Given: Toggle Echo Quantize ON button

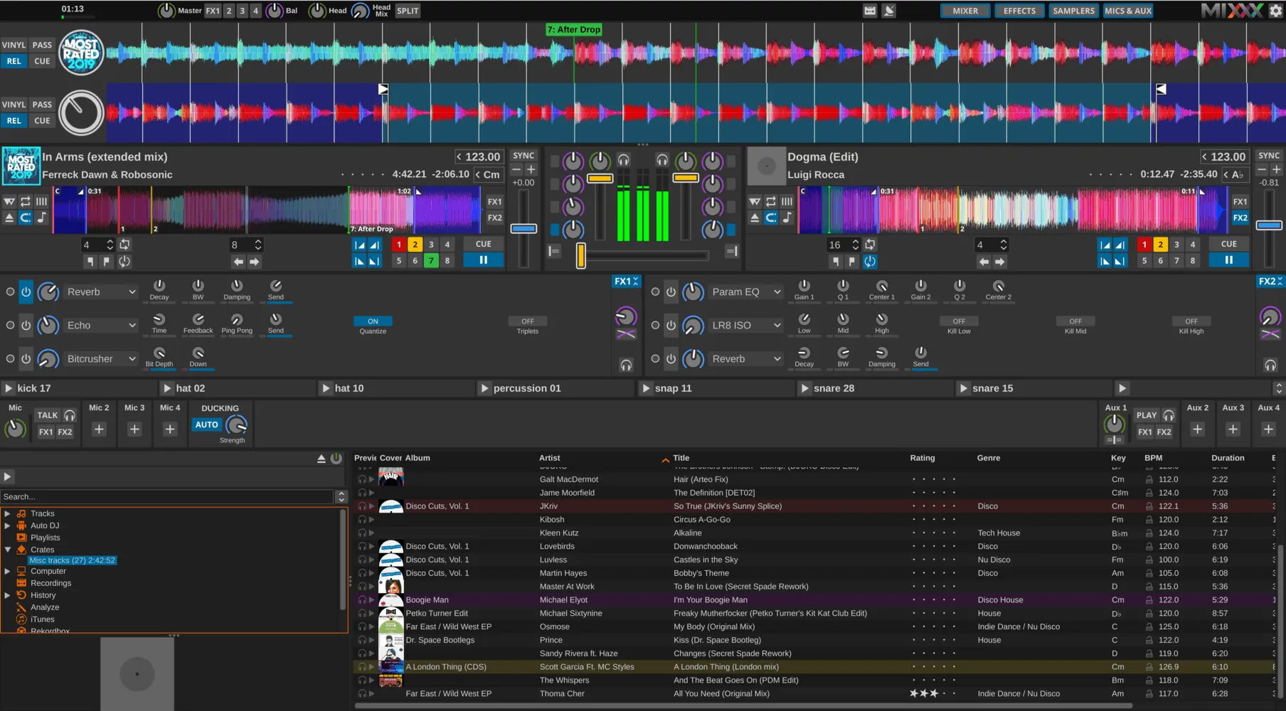Looking at the screenshot, I should coord(373,321).
